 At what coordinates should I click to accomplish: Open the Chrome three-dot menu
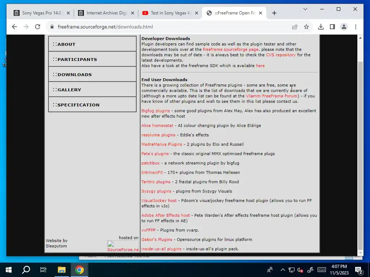(x=356, y=27)
